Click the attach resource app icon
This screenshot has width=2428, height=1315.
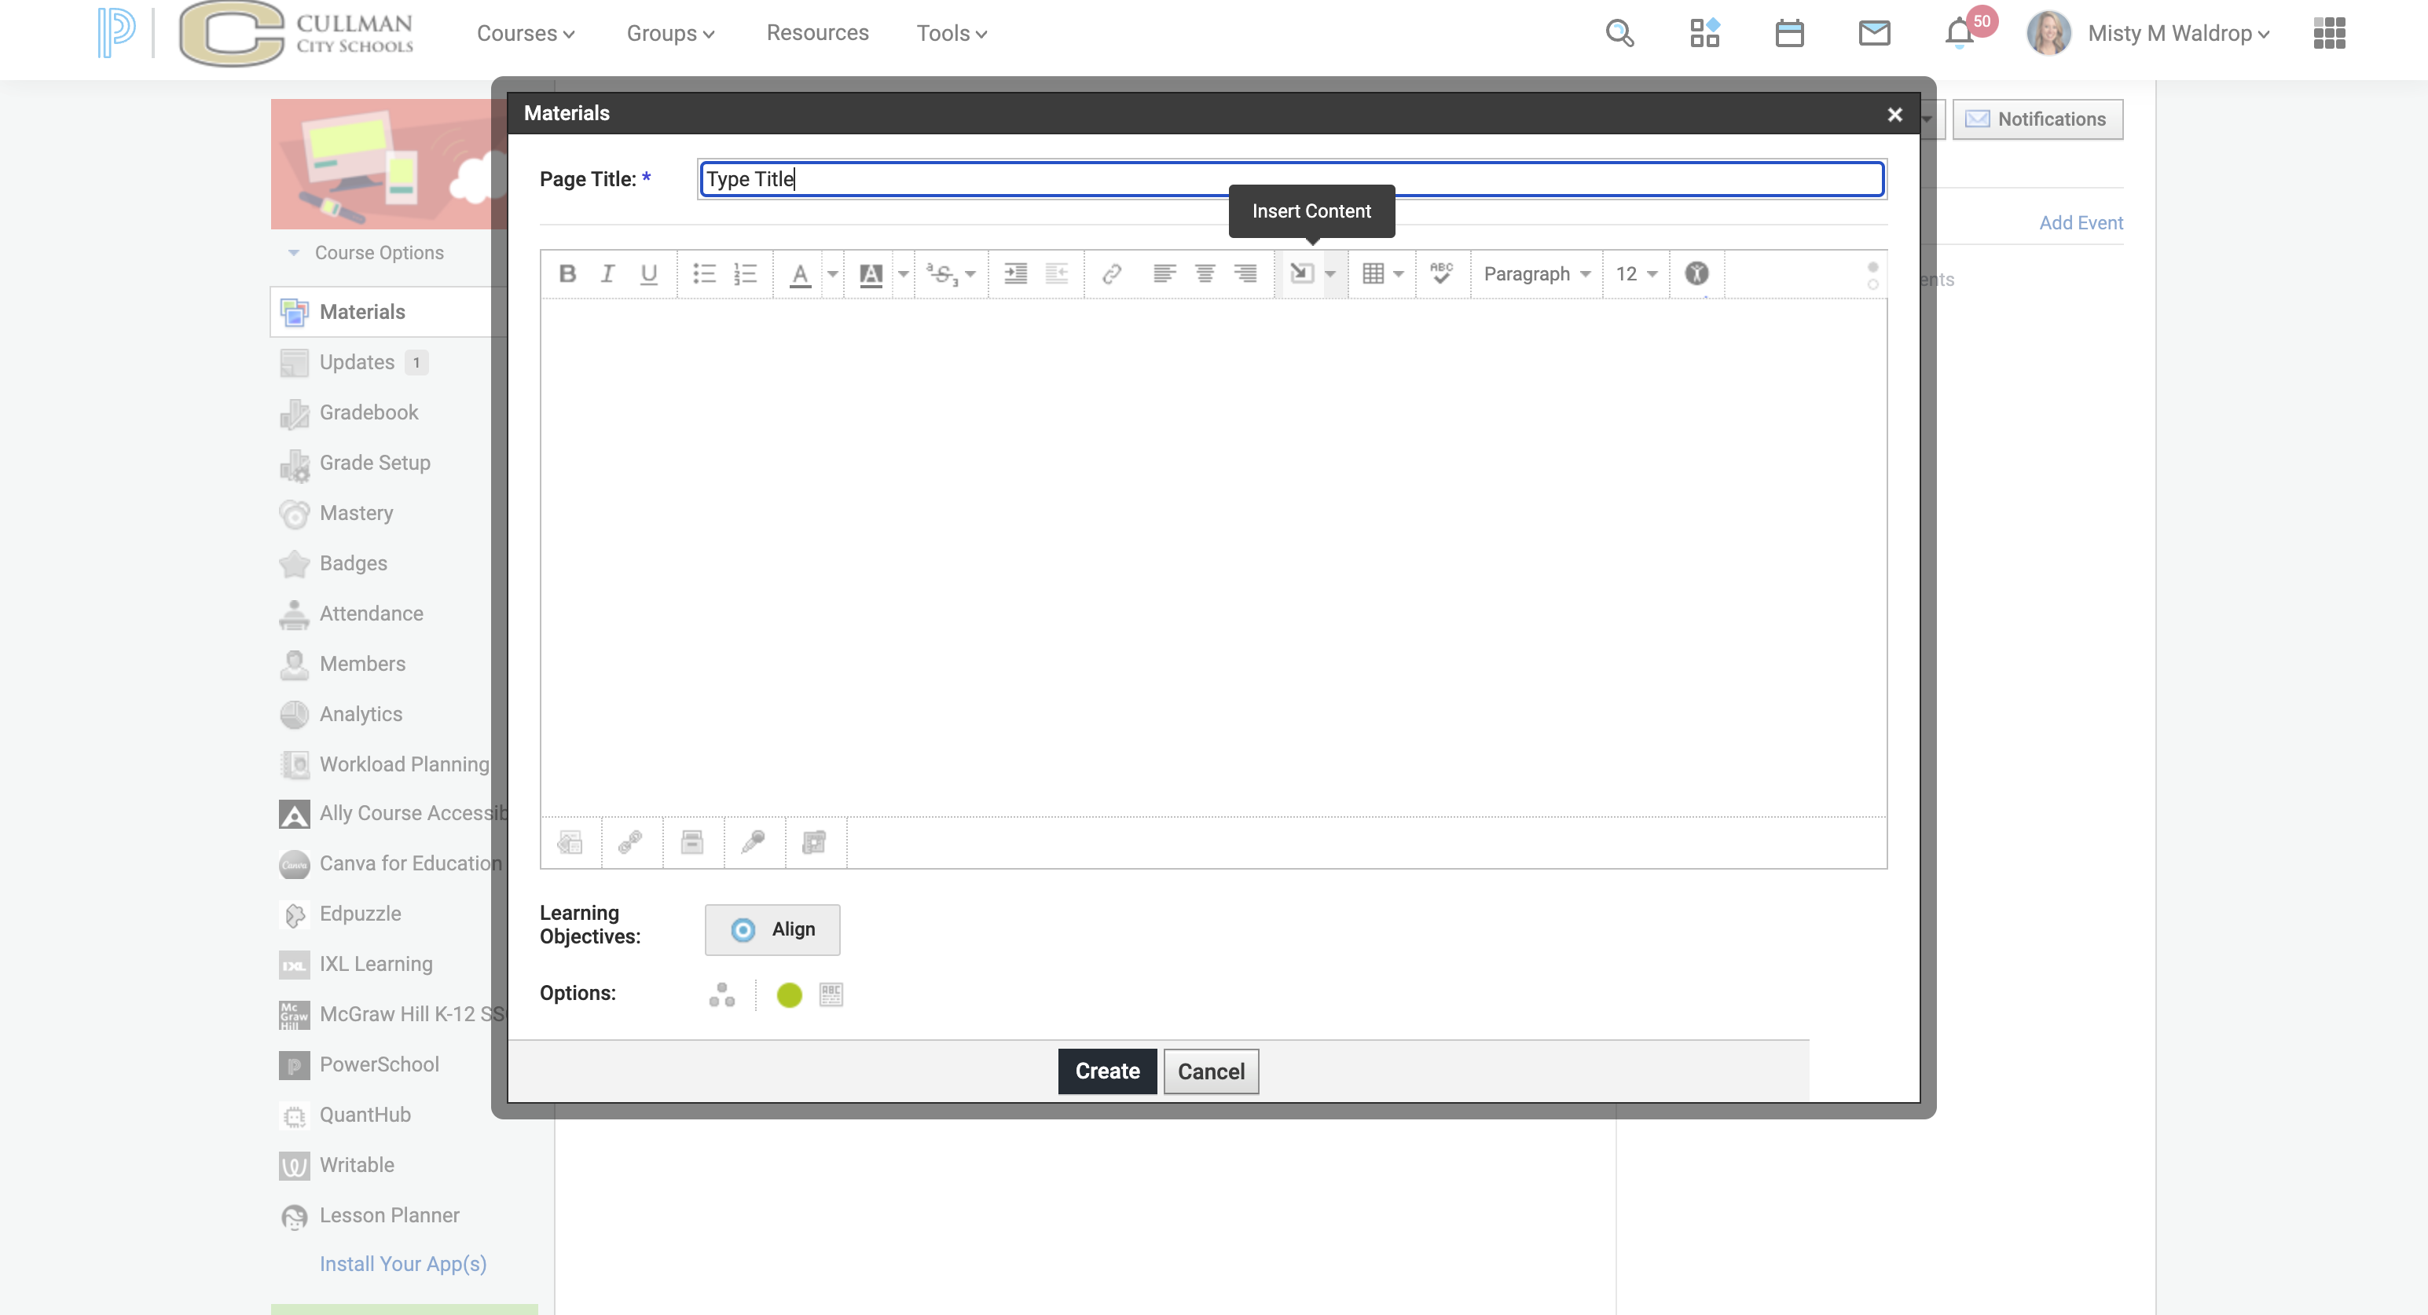(814, 841)
